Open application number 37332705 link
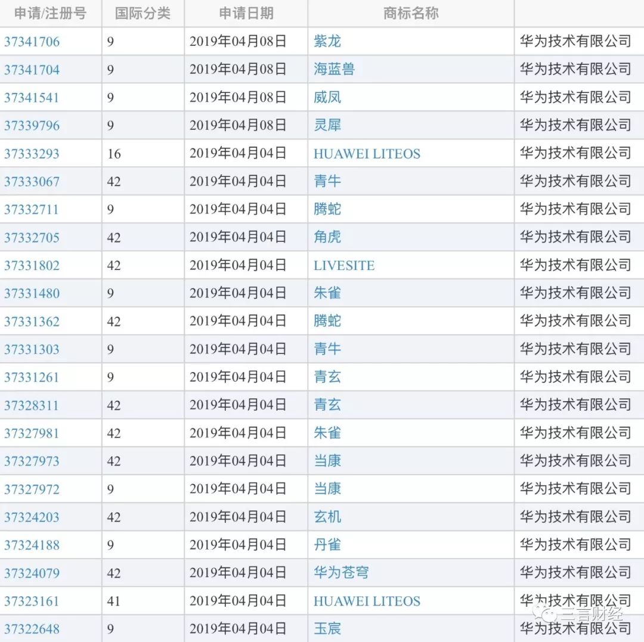Image resolution: width=644 pixels, height=642 pixels. click(x=32, y=237)
